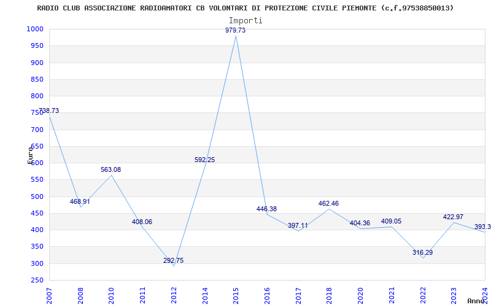Click the chart title with c.f.97538850013
Image resolution: width=491 pixels, height=307 pixels.
pyautogui.click(x=245, y=8)
